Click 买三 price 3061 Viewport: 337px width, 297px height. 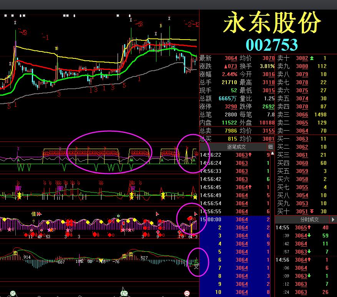[302, 155]
